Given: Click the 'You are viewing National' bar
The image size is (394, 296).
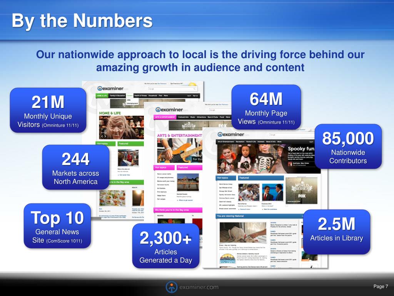Looking at the screenshot, I should (x=260, y=216).
